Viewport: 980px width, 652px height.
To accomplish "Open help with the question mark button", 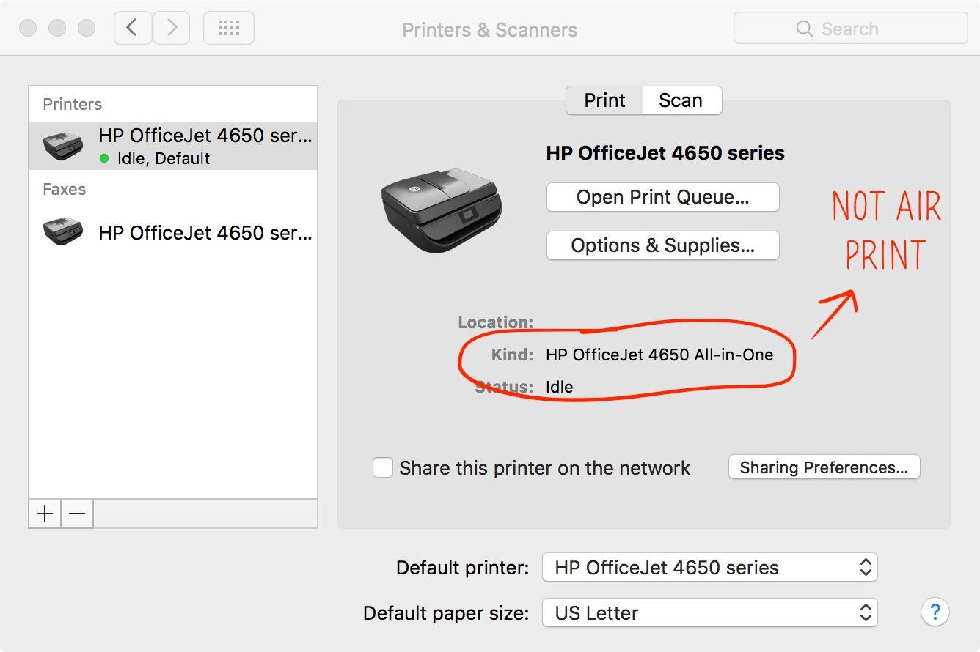I will pyautogui.click(x=935, y=612).
